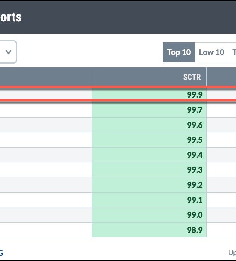236x261 pixels.
Task: Select the SCTR cell showing 99.7
Action: click(195, 110)
